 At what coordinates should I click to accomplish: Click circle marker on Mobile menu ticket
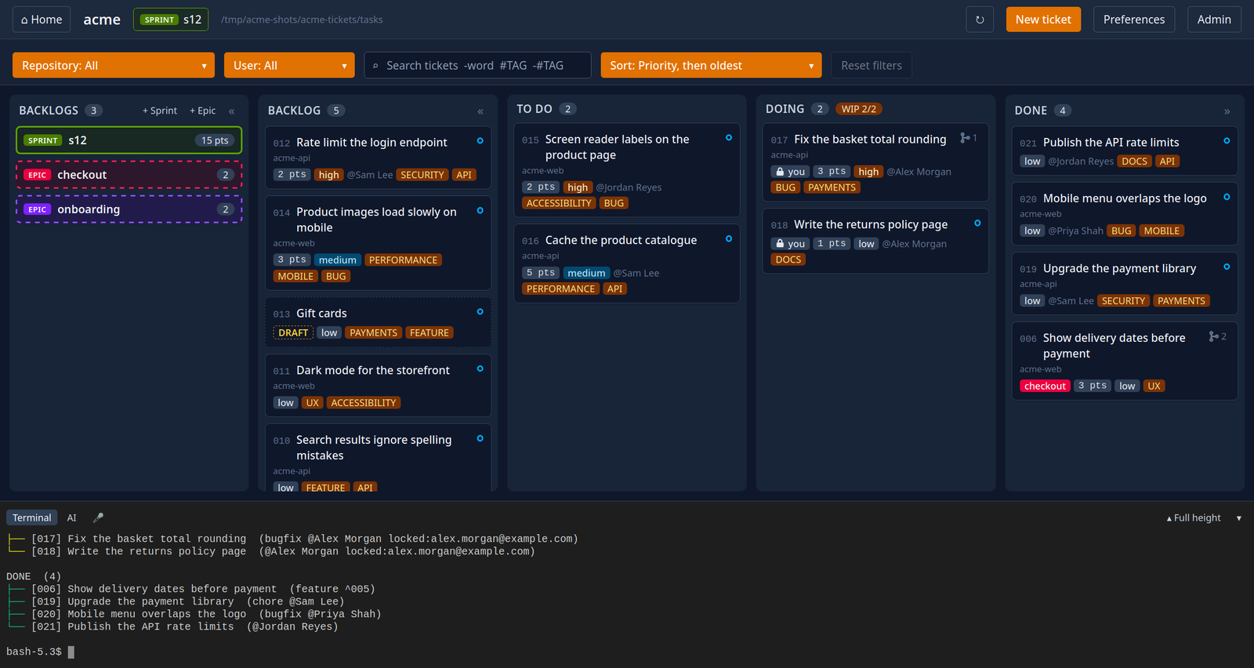[x=1227, y=198]
